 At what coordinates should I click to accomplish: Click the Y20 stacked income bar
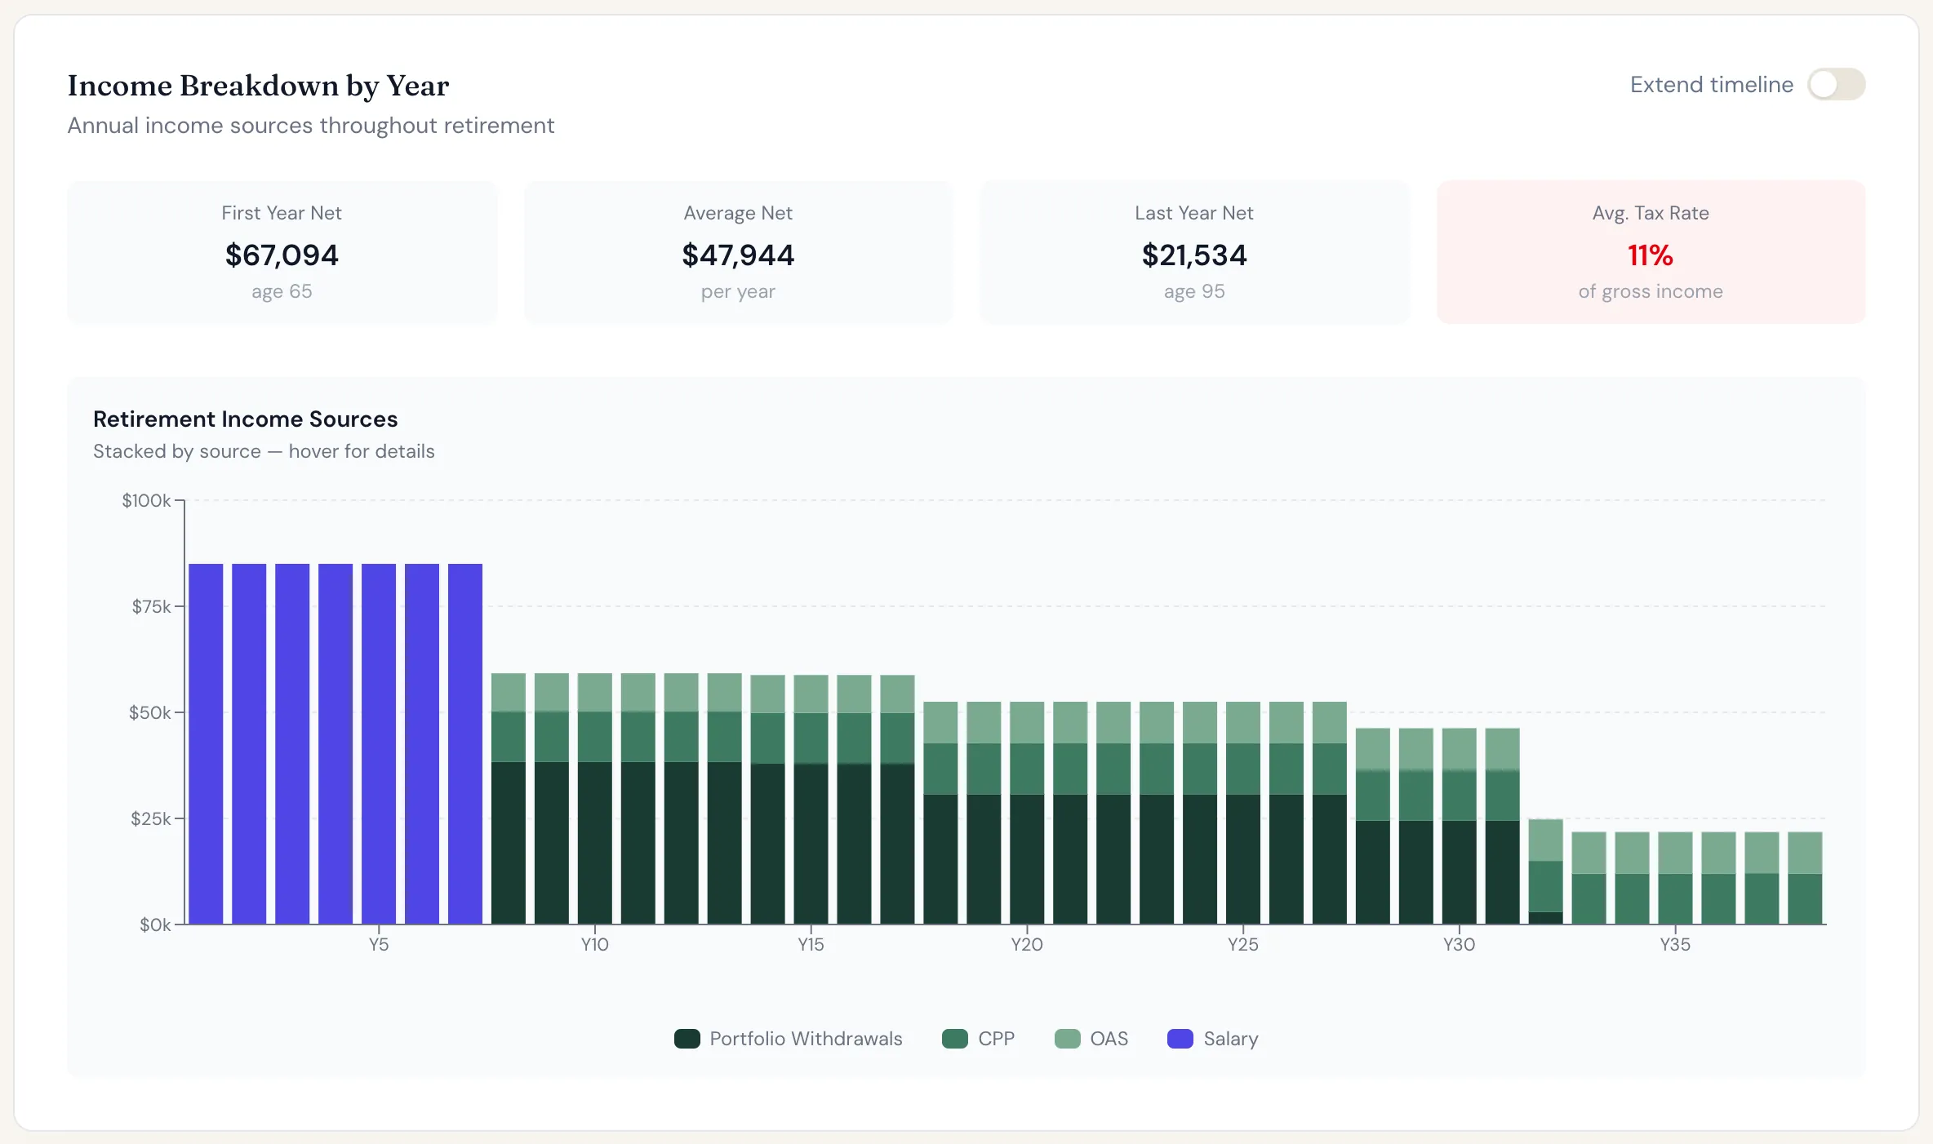click(x=1027, y=813)
